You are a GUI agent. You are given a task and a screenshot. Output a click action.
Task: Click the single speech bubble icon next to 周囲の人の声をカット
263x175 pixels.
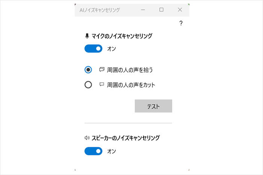101,85
